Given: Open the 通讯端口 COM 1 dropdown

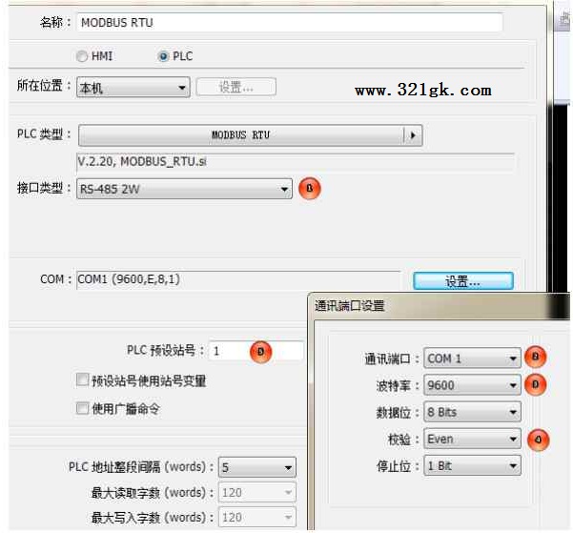Looking at the screenshot, I should pos(473,359).
